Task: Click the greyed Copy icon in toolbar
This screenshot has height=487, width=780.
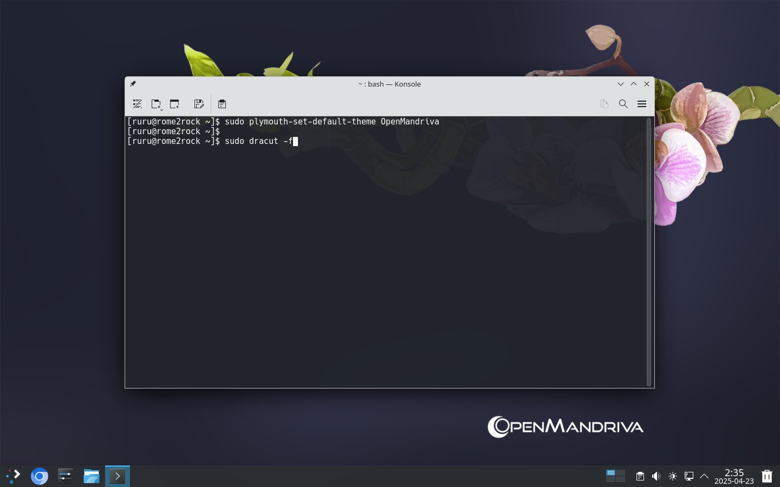Action: pos(604,104)
